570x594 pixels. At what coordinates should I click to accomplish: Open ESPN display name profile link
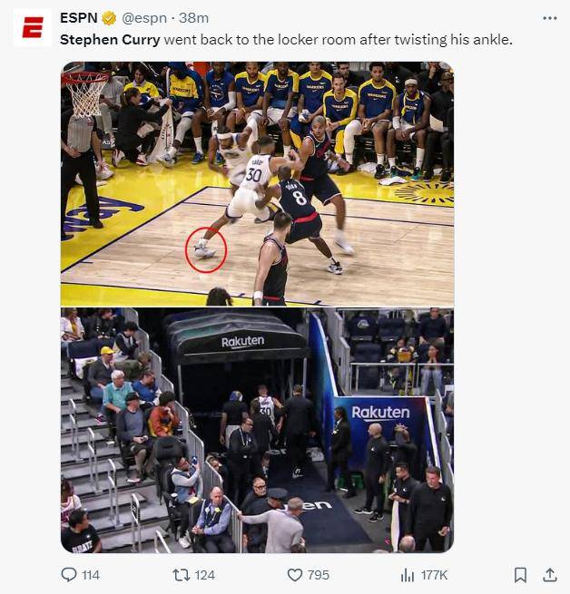(x=79, y=18)
